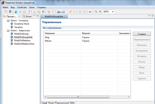
Task: Click the Переименовать button
Action: (142, 40)
